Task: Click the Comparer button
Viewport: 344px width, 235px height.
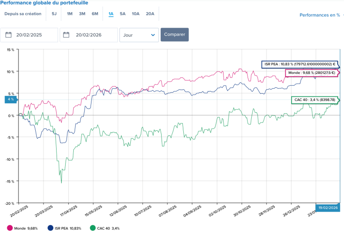Action: pyautogui.click(x=174, y=35)
